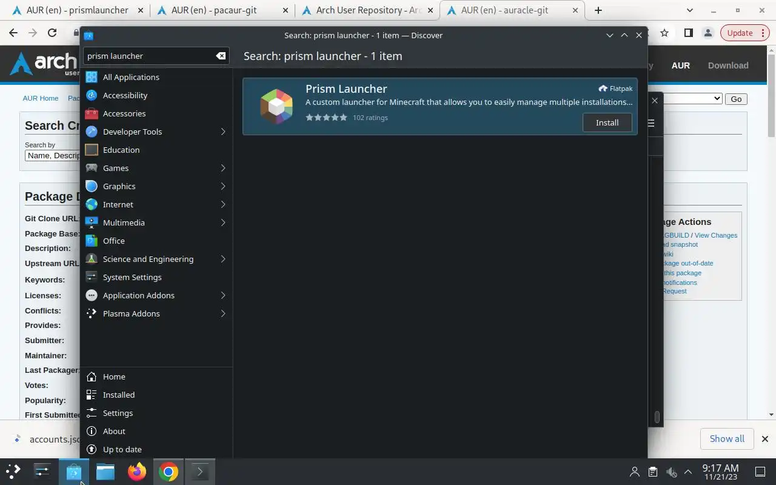Click AUR in the Arch navigation bar
776x485 pixels.
click(680, 65)
